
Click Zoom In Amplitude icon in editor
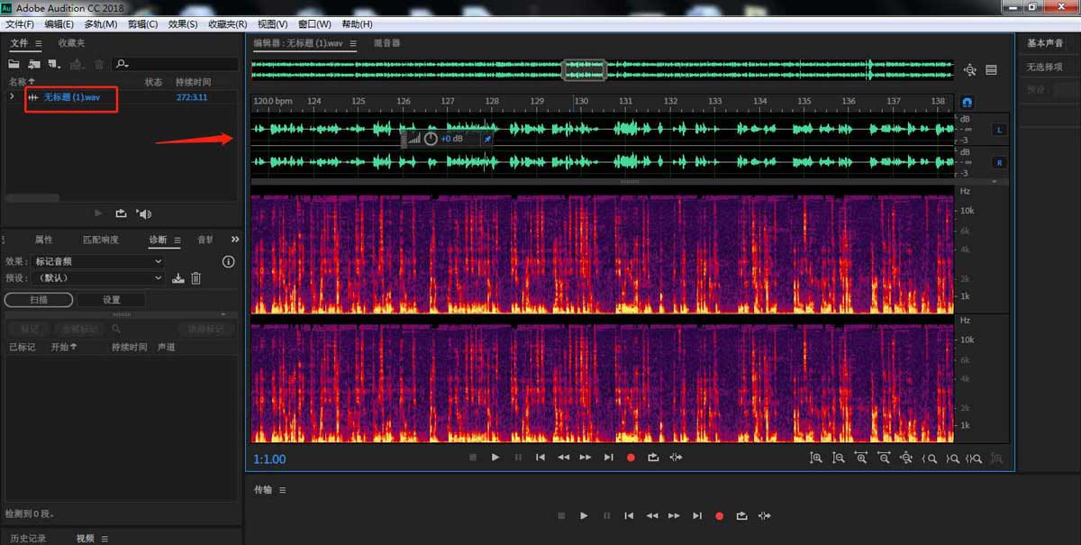(x=815, y=458)
